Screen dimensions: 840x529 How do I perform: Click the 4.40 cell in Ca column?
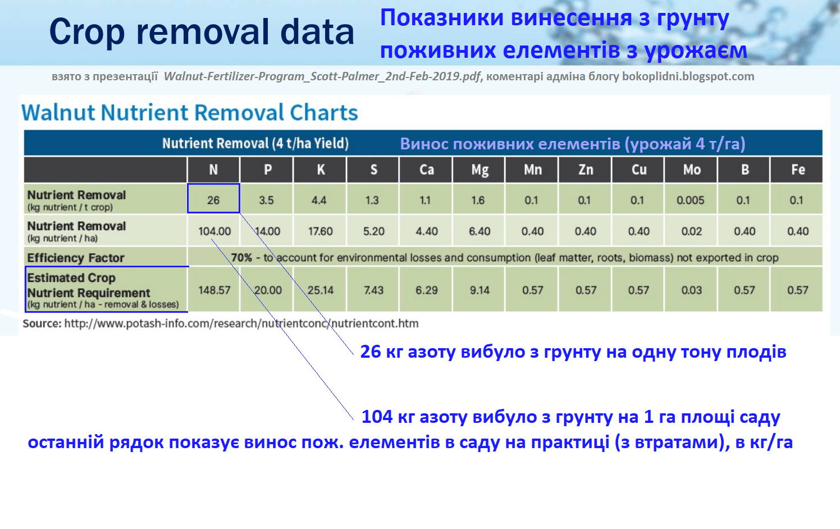click(x=426, y=231)
